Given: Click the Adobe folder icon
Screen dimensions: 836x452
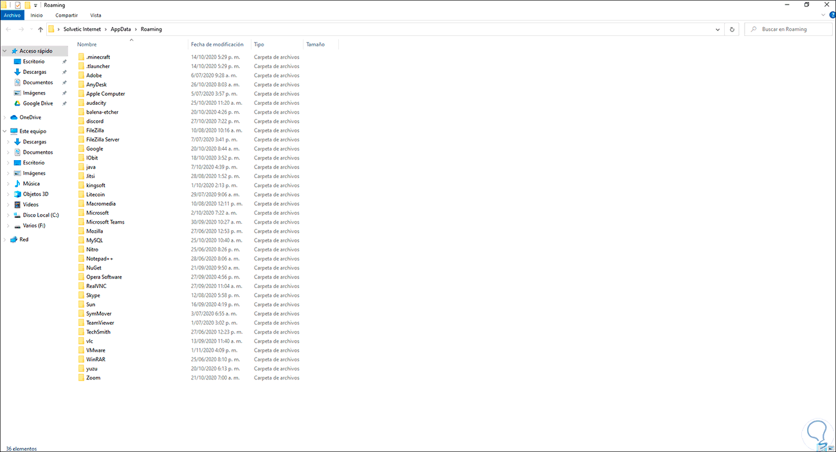Looking at the screenshot, I should 81,75.
